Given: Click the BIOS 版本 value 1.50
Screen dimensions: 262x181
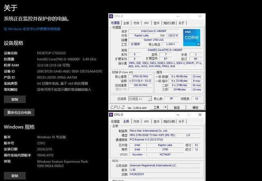Looking at the screenshot, I should click(x=165, y=170).
